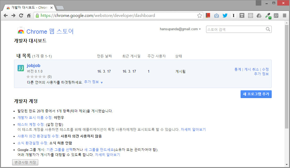This screenshot has width=290, height=168.
Task: Open the Google Drive extension icon
Action: 259,16
